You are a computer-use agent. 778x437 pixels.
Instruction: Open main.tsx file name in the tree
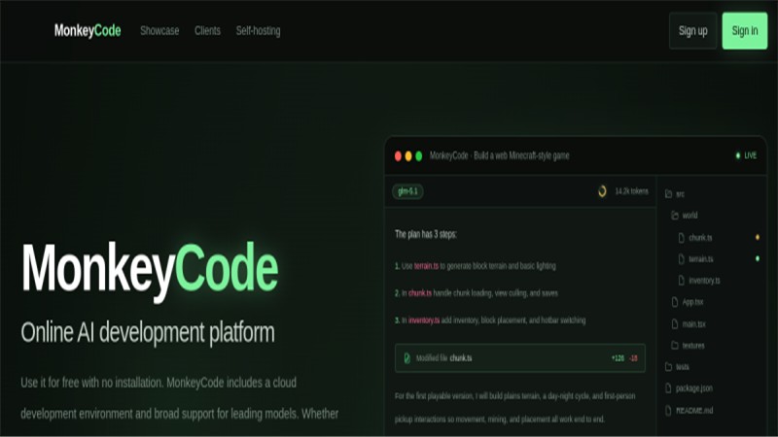694,324
